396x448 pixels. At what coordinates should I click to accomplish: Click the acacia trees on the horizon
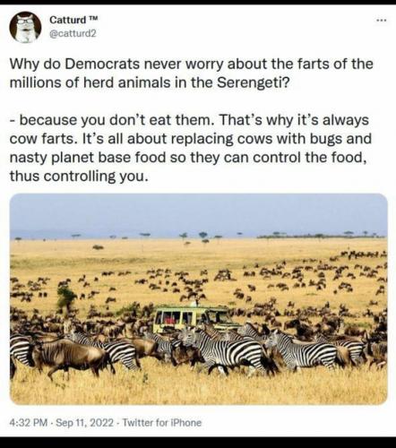[x=203, y=236]
